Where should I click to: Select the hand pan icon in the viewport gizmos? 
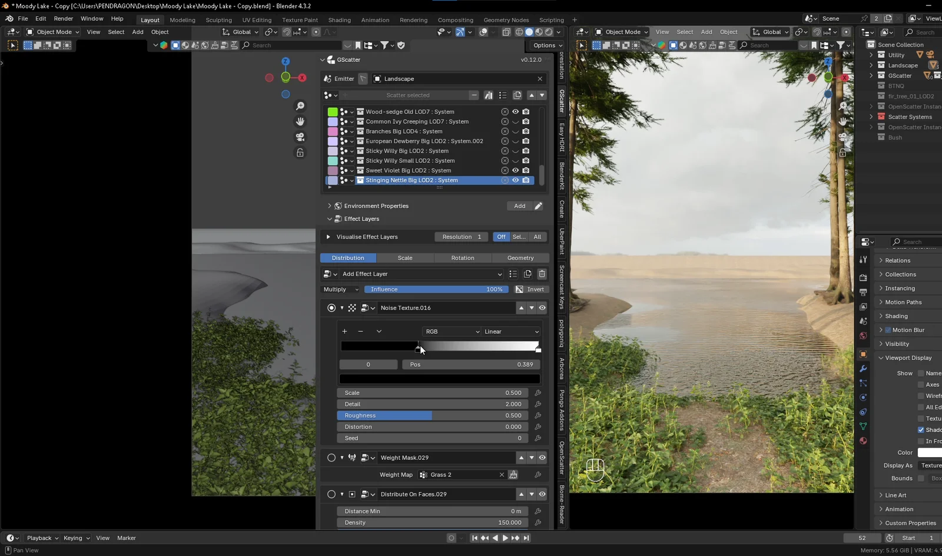pos(300,121)
